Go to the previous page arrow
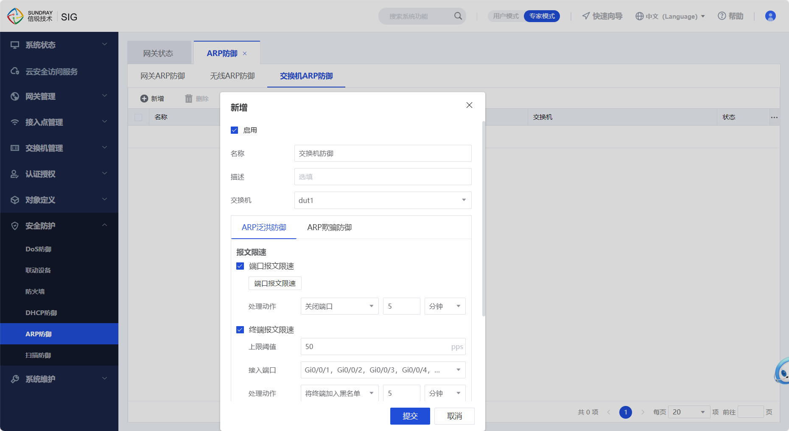 pos(609,412)
